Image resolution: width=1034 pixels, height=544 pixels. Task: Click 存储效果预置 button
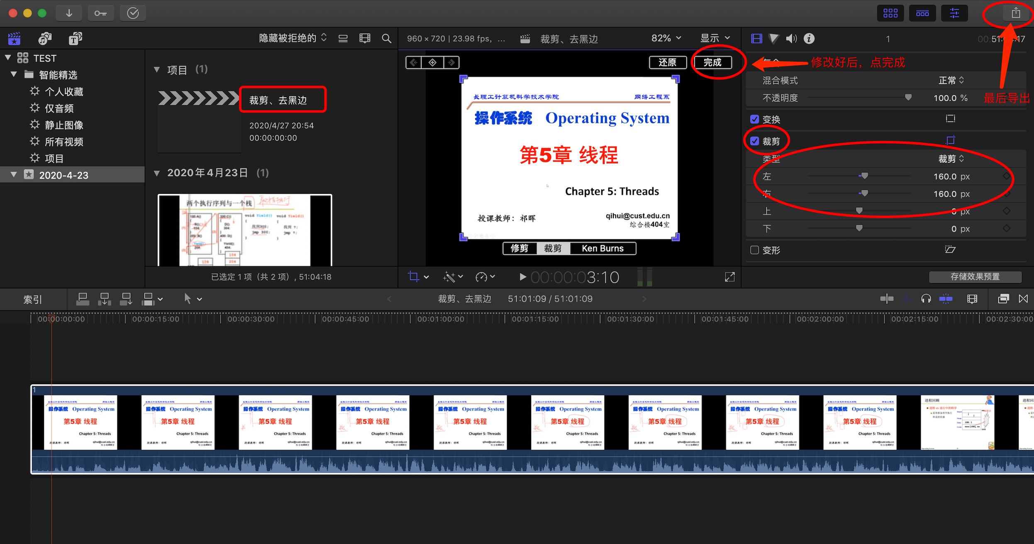pyautogui.click(x=975, y=277)
